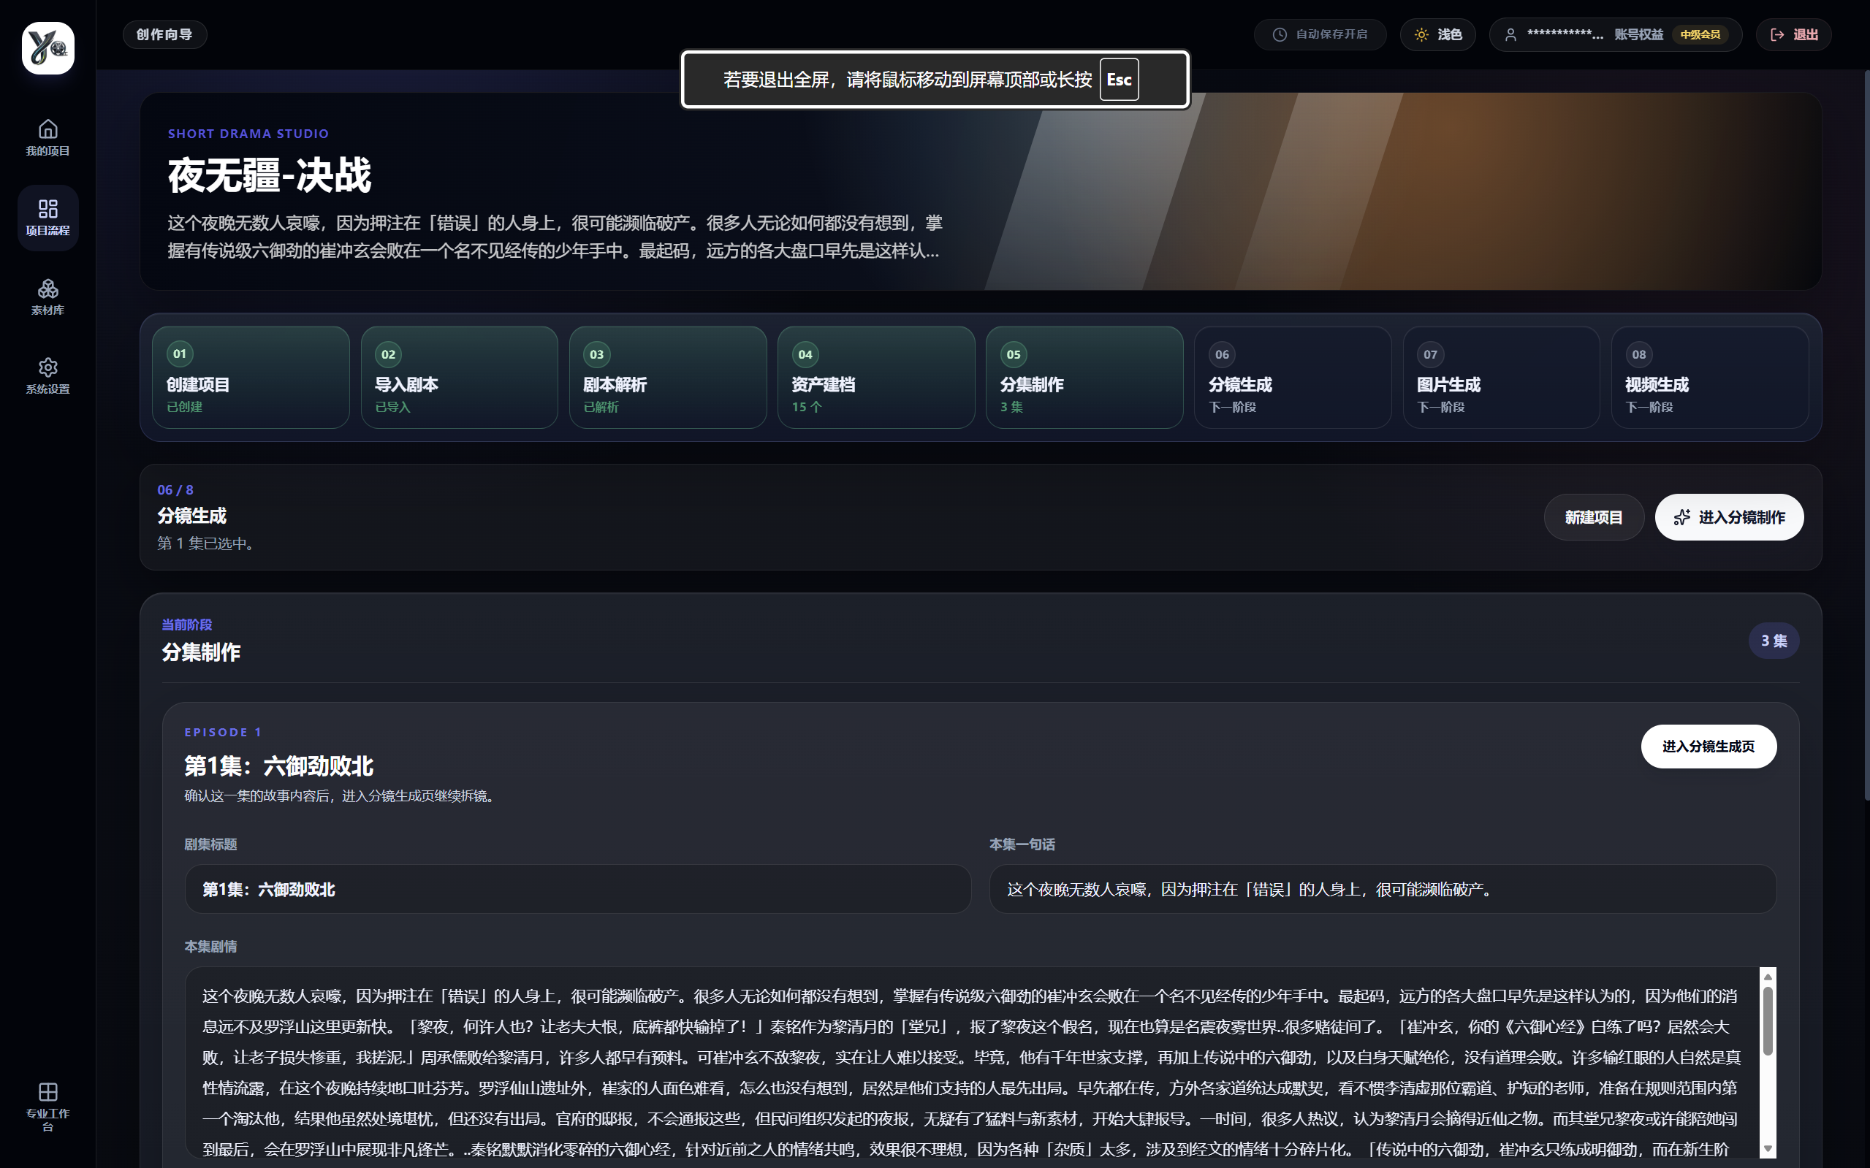The height and width of the screenshot is (1168, 1870).
Task: Select step 分镜生成
Action: tap(1293, 377)
